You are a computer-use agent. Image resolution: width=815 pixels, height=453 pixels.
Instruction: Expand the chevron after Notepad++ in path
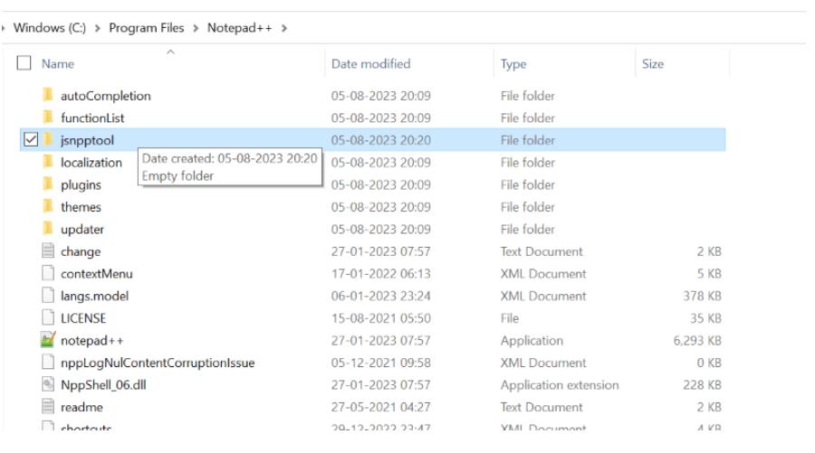285,29
